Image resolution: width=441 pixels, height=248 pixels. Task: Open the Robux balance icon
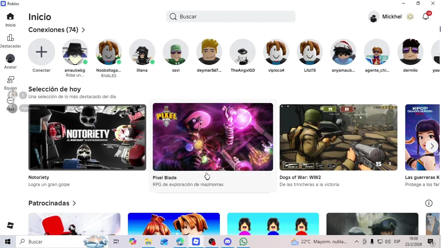(410, 17)
